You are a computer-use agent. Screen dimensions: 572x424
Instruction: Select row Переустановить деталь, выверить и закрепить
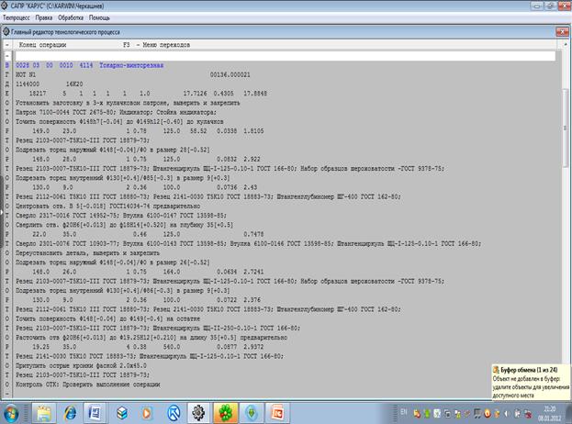point(87,253)
